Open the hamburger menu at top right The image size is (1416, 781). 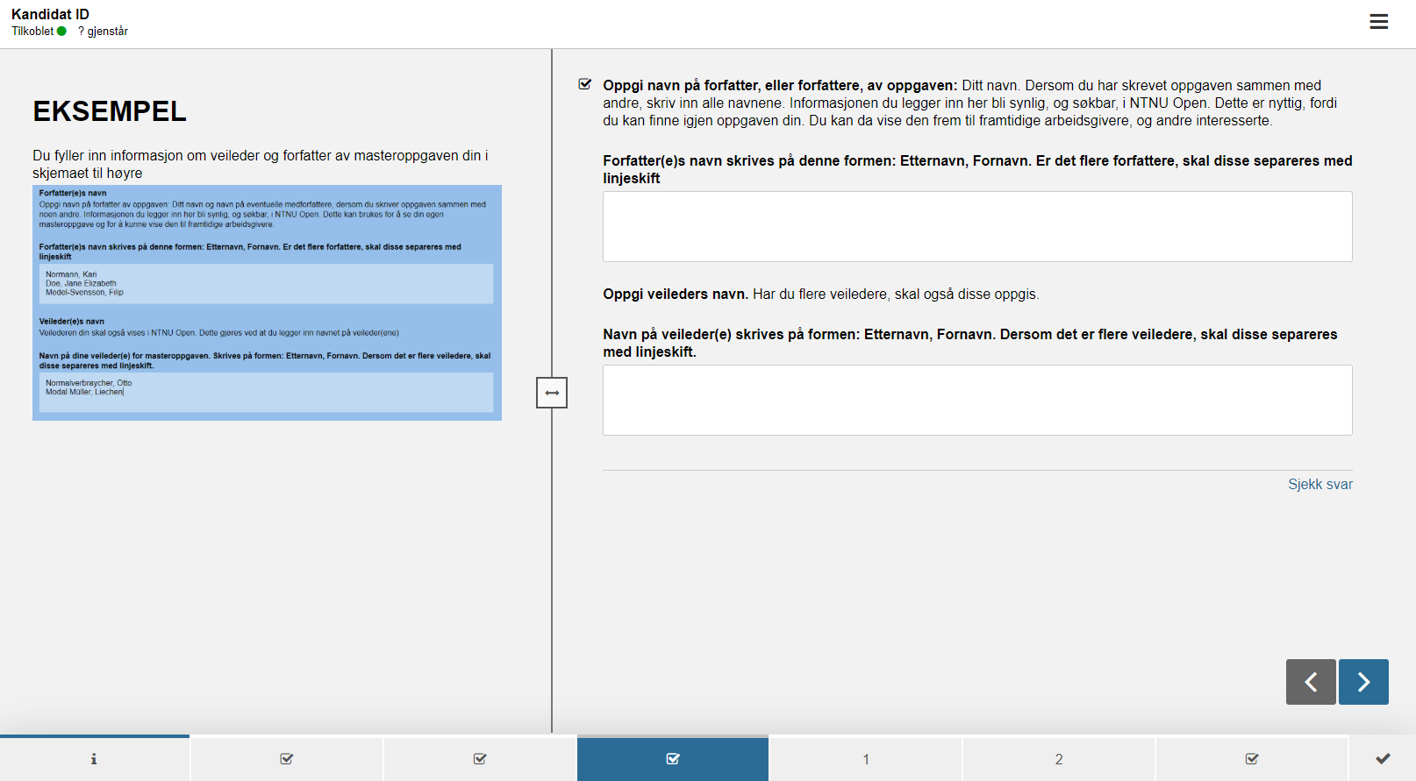1378,22
